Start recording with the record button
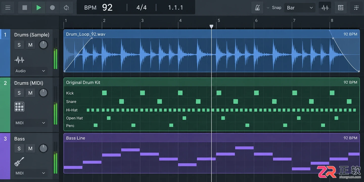The image size is (364, 182). [52, 8]
